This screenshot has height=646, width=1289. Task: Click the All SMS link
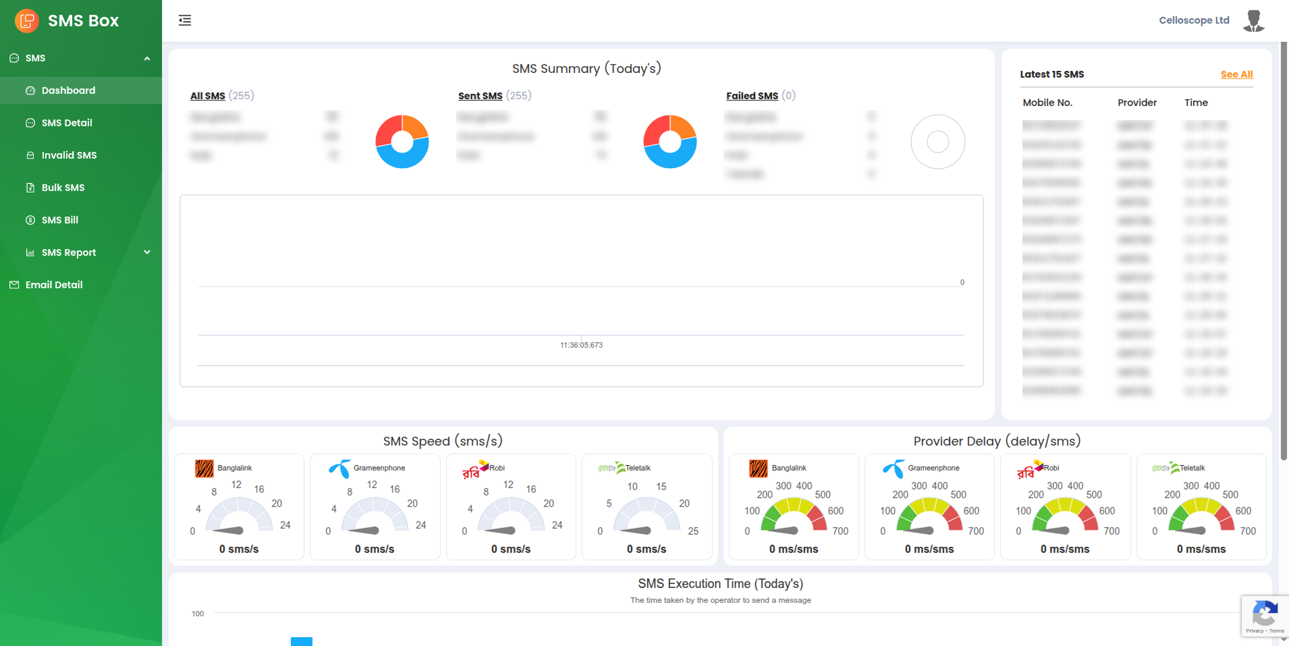207,96
